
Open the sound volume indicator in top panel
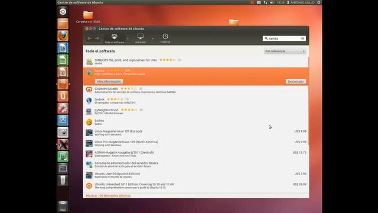(272, 2)
